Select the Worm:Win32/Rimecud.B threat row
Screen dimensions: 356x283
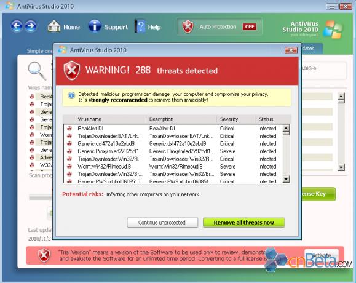pos(173,167)
